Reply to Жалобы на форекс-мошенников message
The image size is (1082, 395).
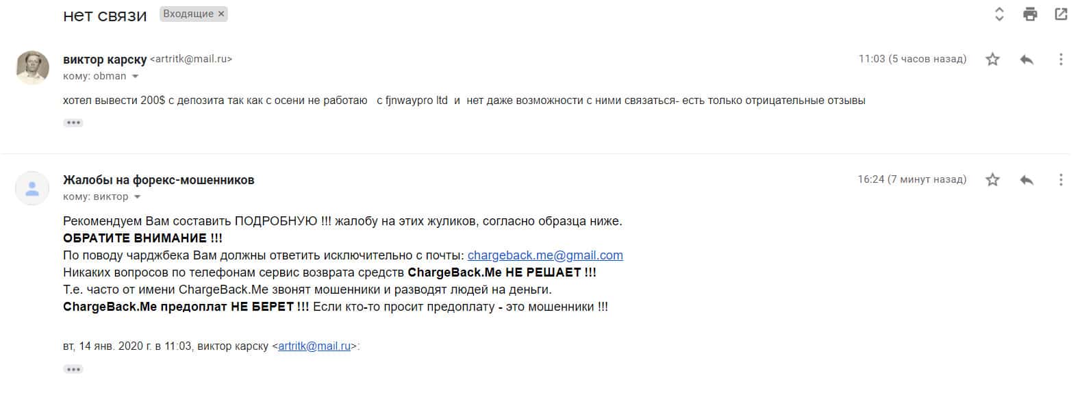1027,180
